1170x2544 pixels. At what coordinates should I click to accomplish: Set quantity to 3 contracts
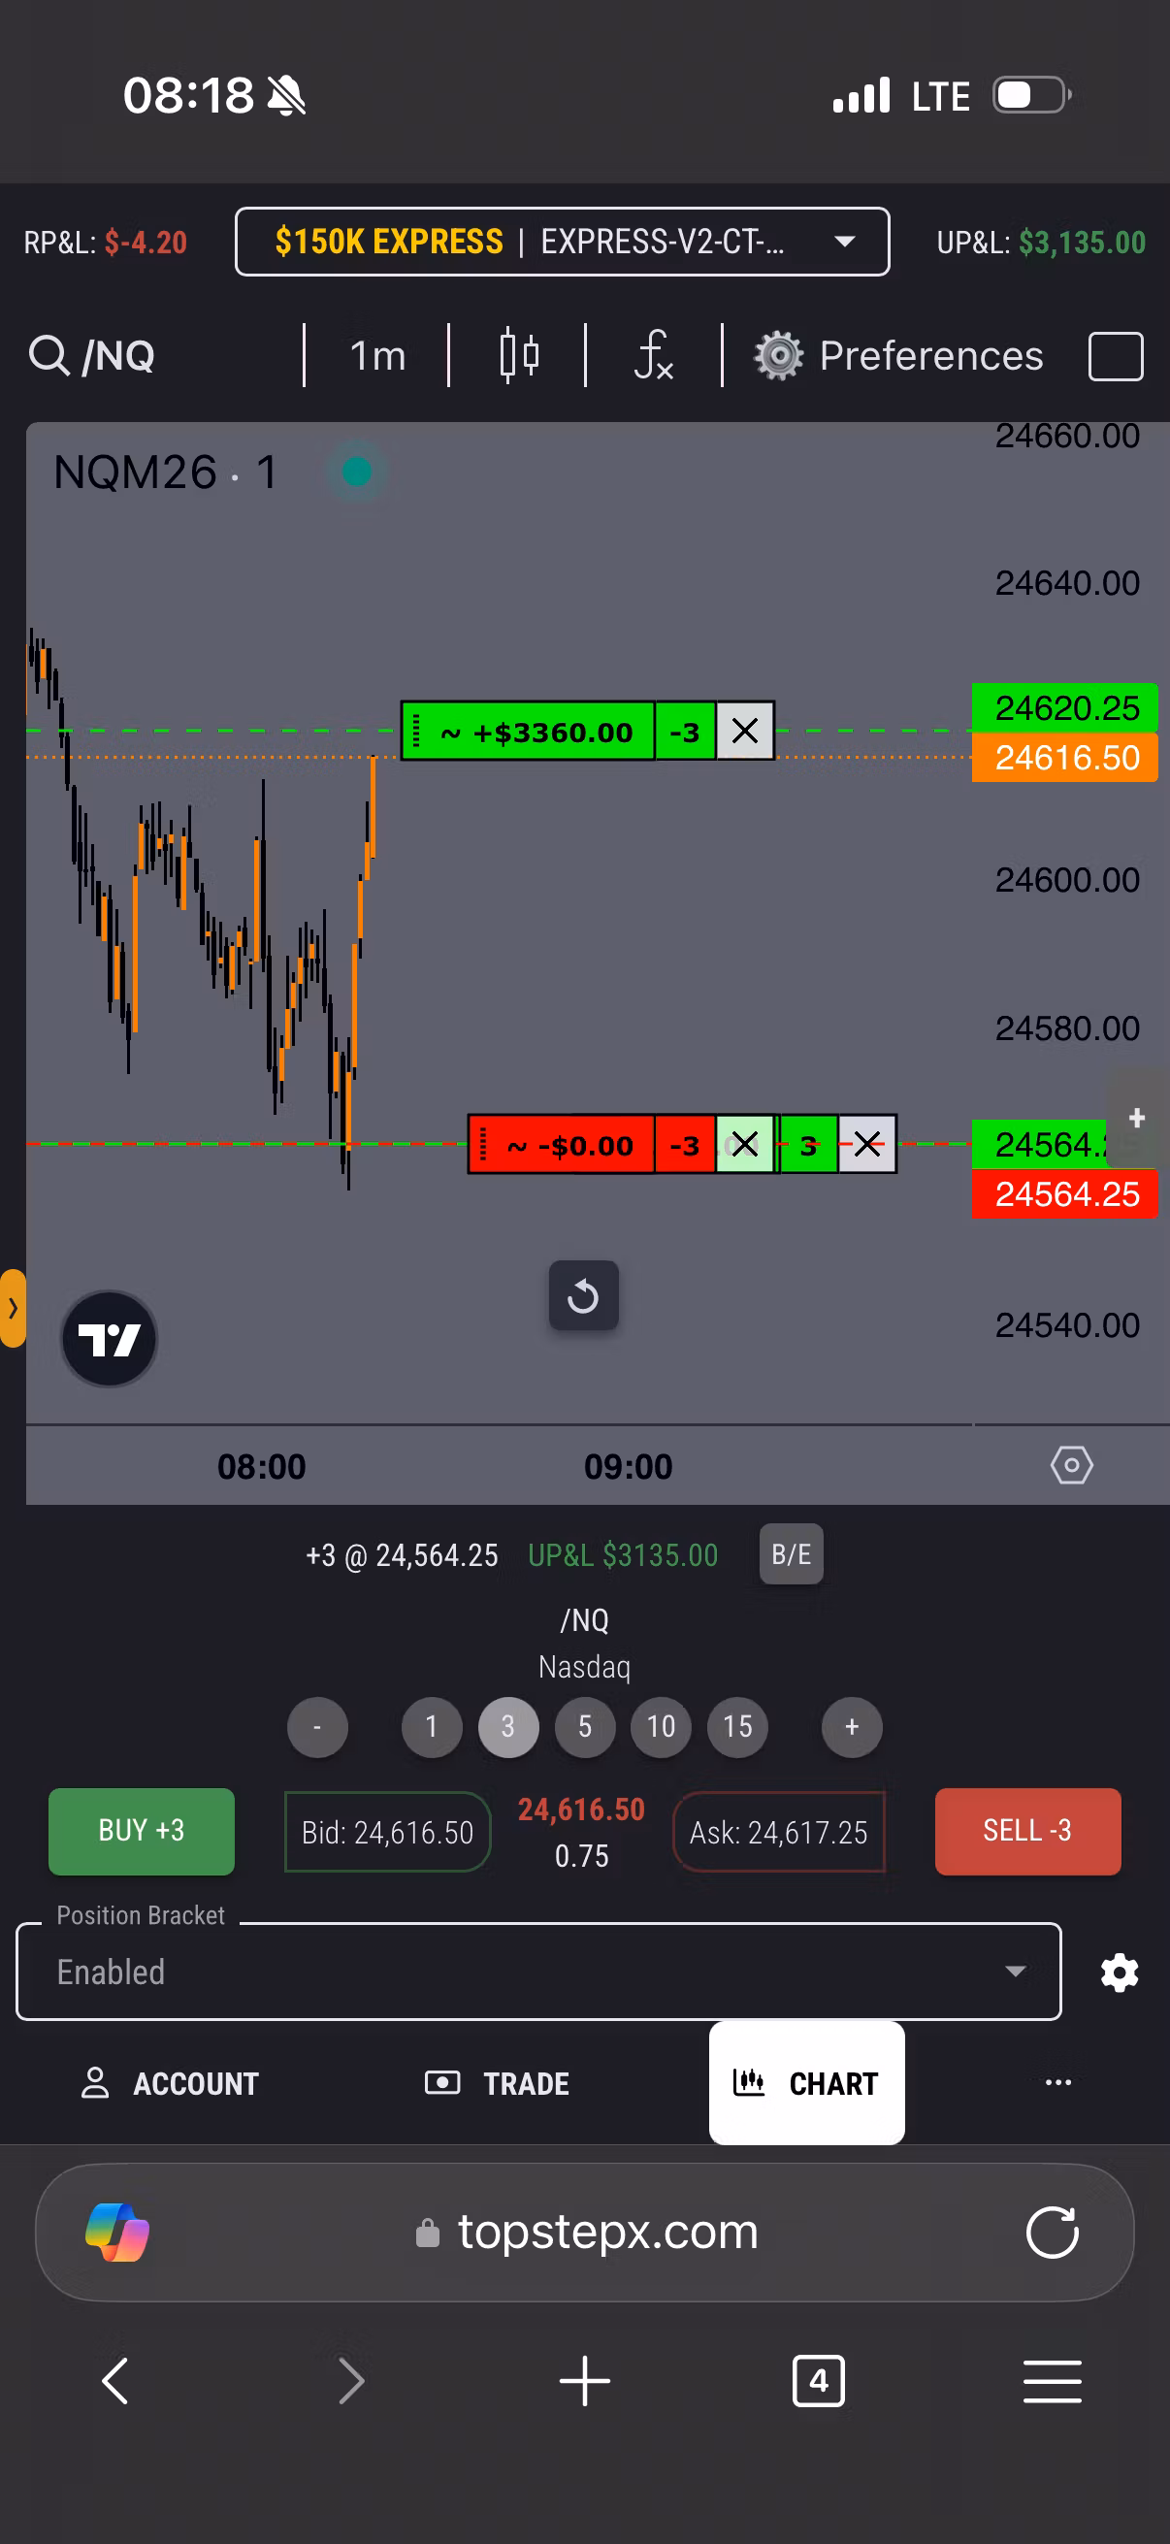pos(508,1727)
